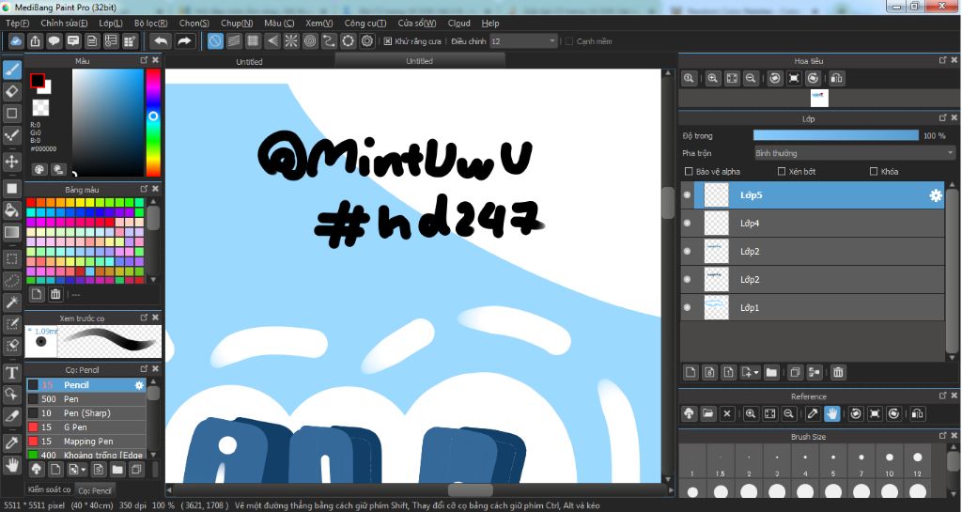The image size is (962, 512).
Task: Select the Lasso selection tool
Action: 11,280
